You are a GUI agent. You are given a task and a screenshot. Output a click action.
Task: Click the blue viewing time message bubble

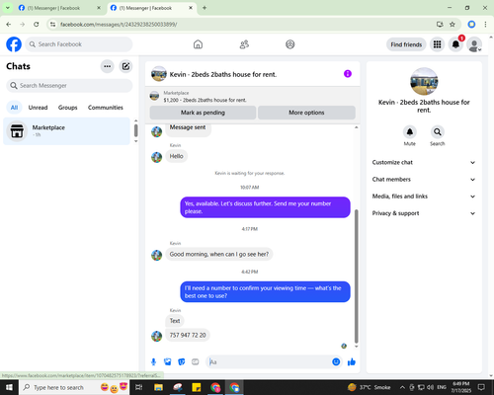click(265, 291)
